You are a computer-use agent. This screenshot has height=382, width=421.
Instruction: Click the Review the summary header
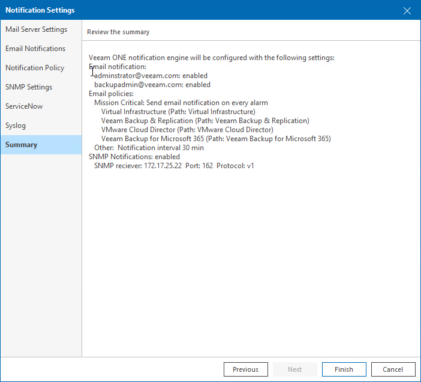pyautogui.click(x=118, y=32)
